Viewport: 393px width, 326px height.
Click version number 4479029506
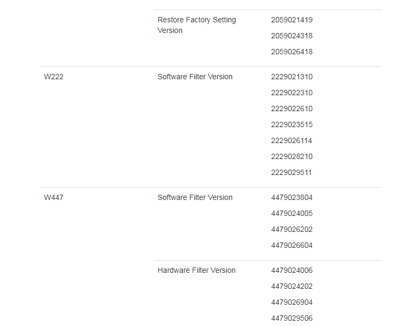[292, 318]
